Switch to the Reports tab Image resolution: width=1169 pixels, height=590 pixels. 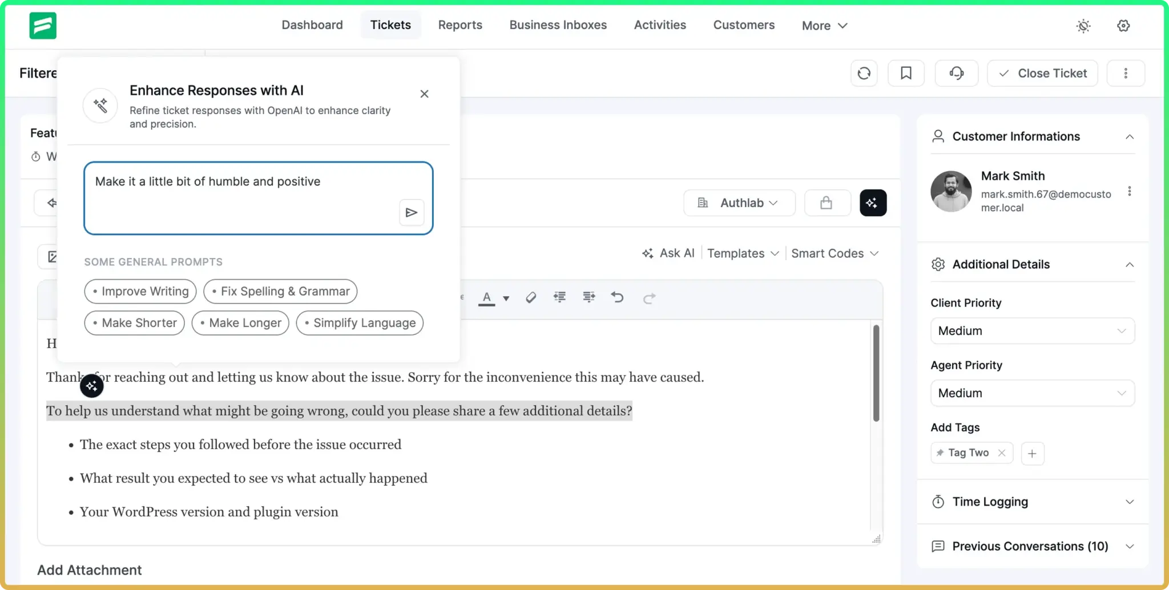pyautogui.click(x=460, y=25)
